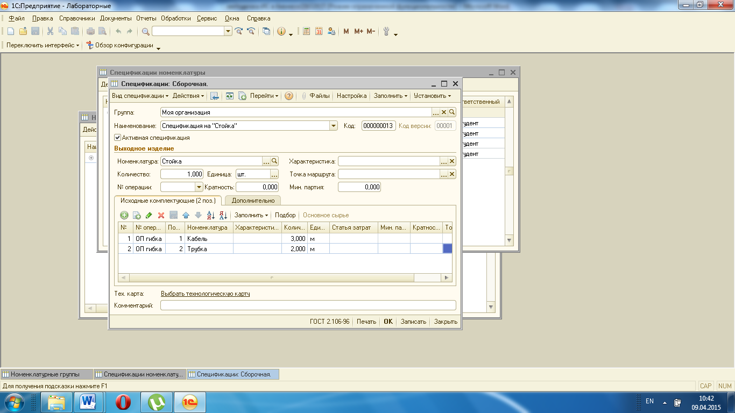735x413 pixels.
Task: Click the Reread refresh icon in the form toolbar
Action: coord(230,96)
